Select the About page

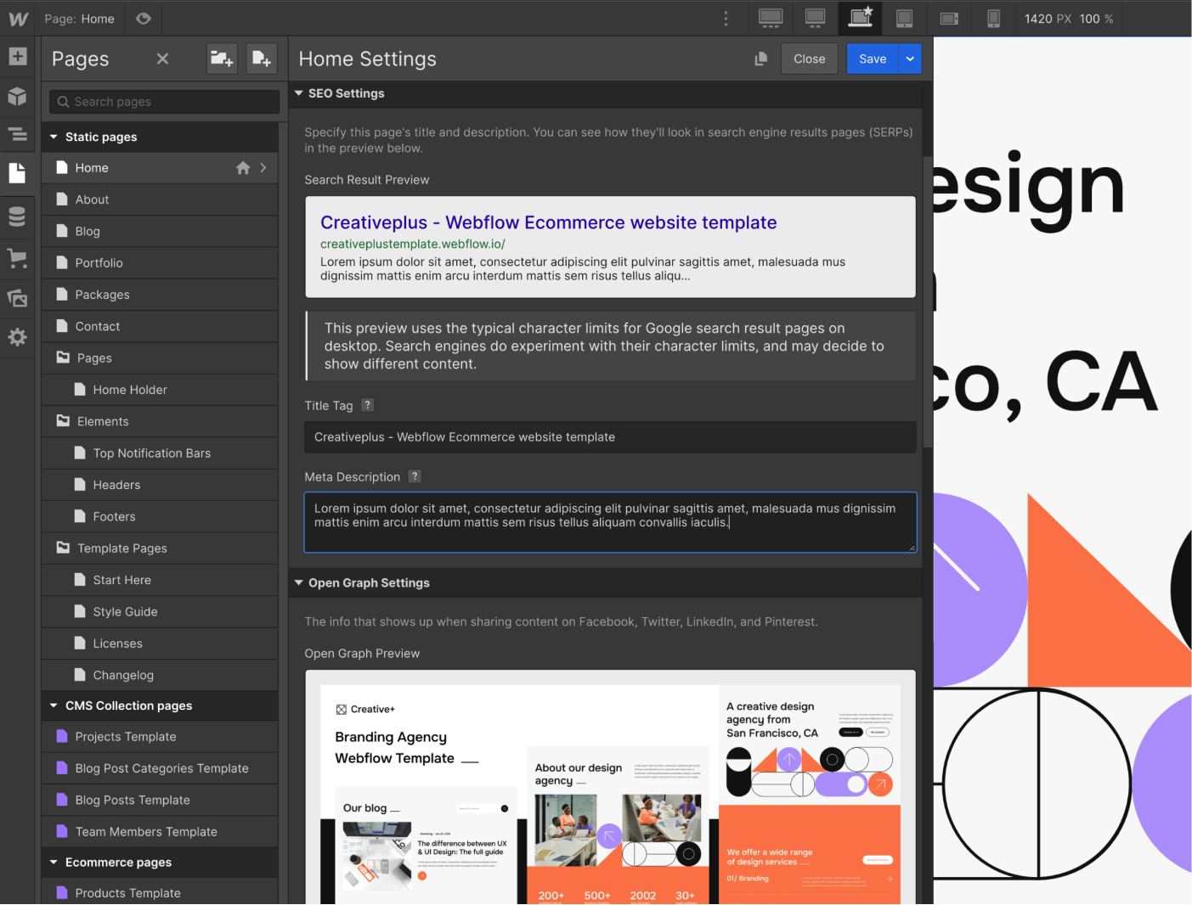[x=160, y=200]
